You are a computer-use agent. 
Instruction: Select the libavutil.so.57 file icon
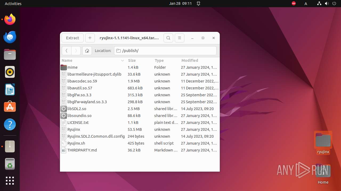coord(64,88)
